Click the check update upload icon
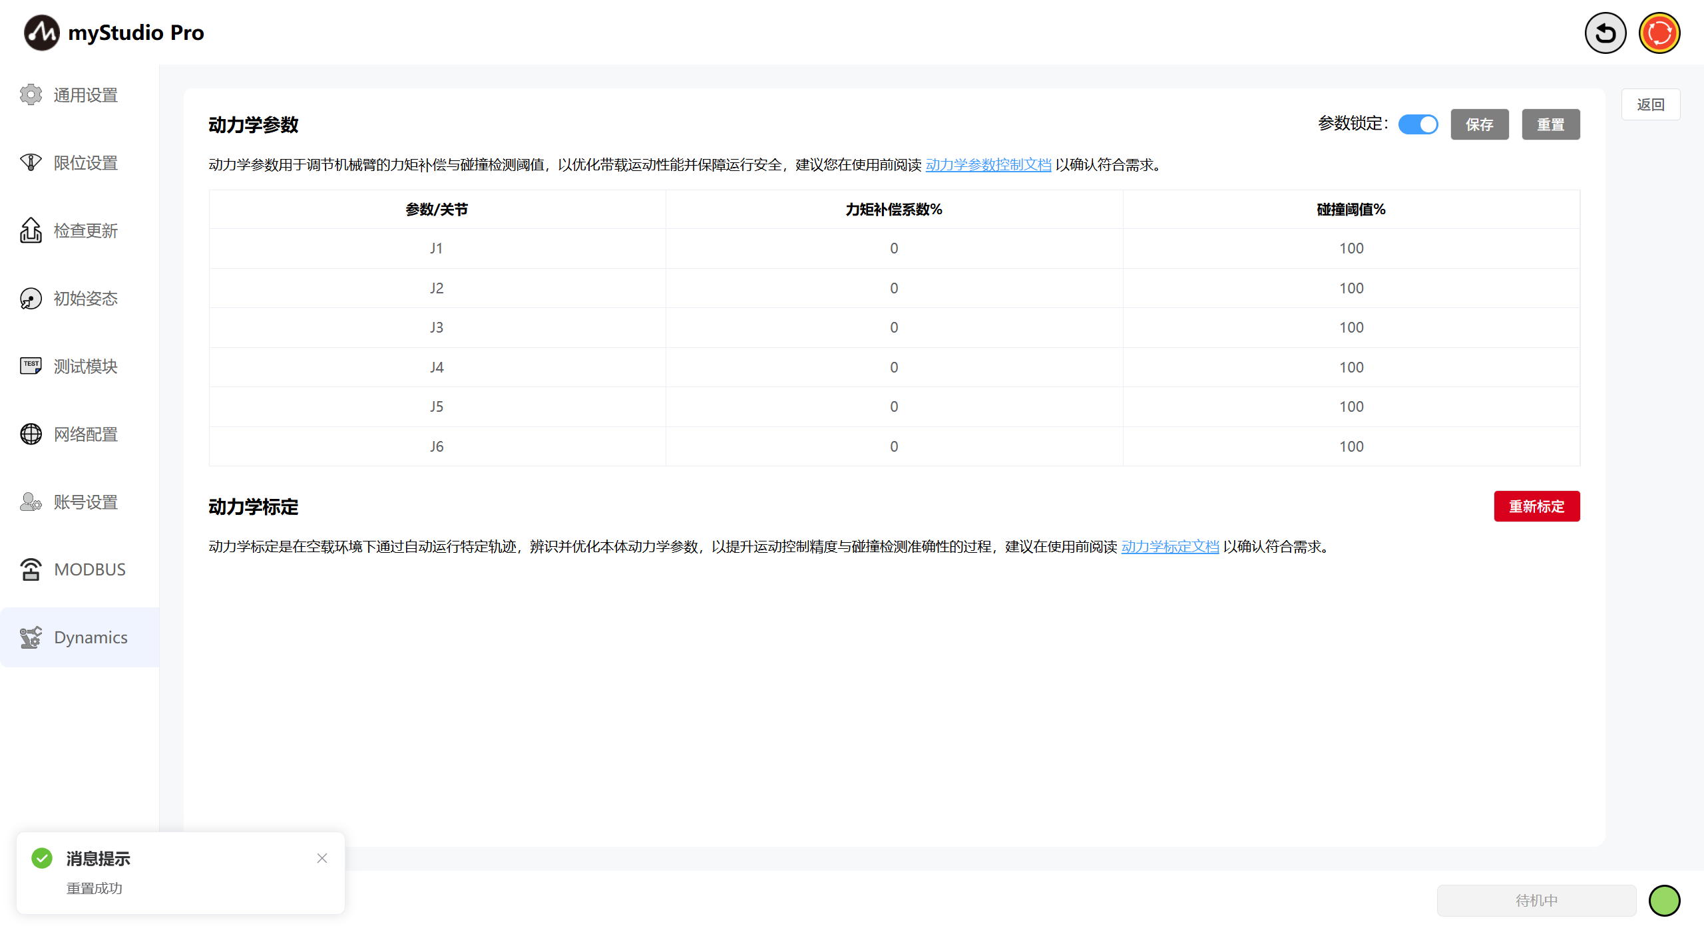Viewport: 1704px width, 930px height. click(x=31, y=230)
